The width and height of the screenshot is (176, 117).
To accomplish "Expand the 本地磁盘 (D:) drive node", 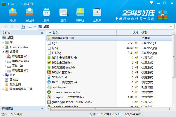I will click(6, 61).
